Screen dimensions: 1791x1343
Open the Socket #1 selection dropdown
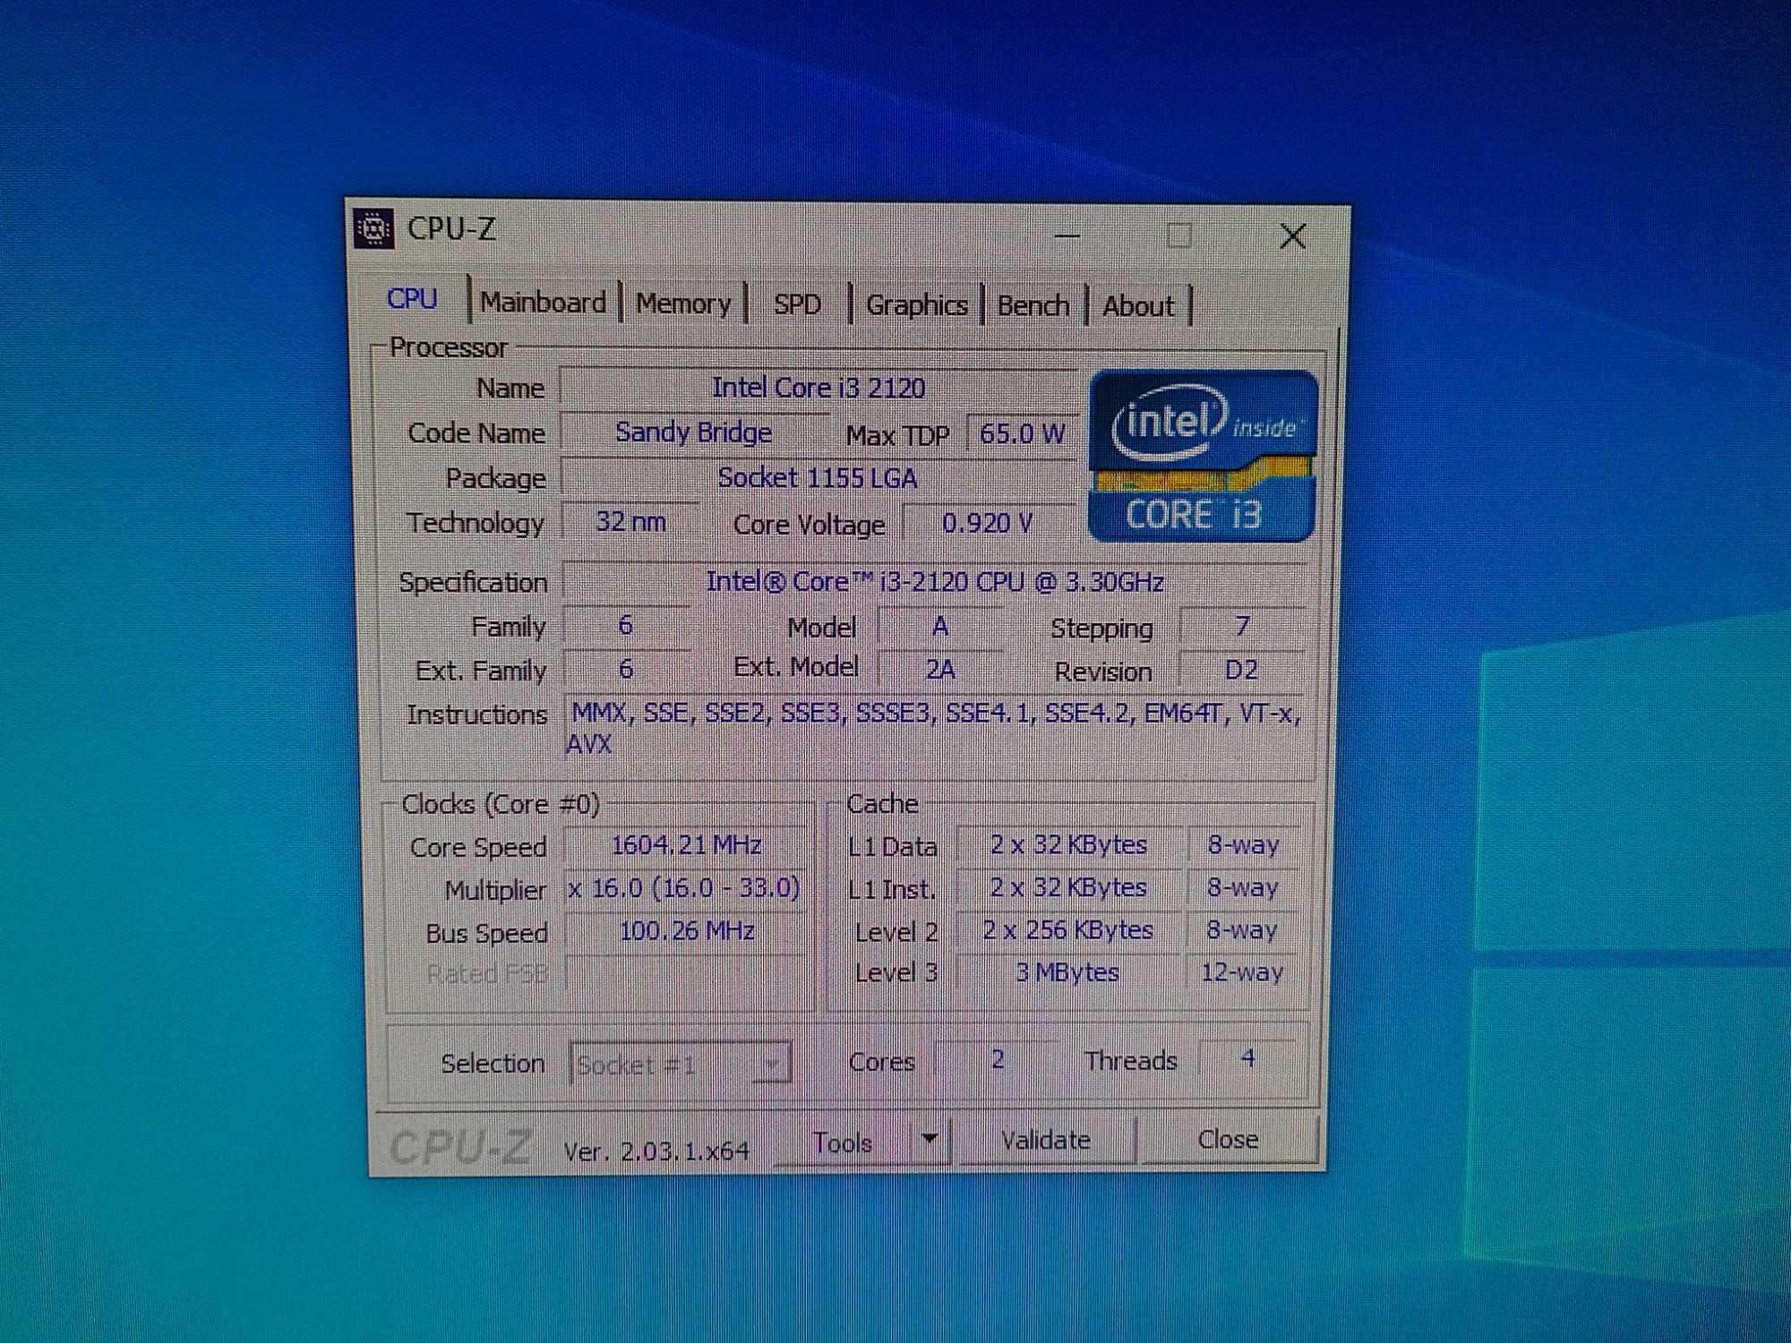click(680, 1064)
